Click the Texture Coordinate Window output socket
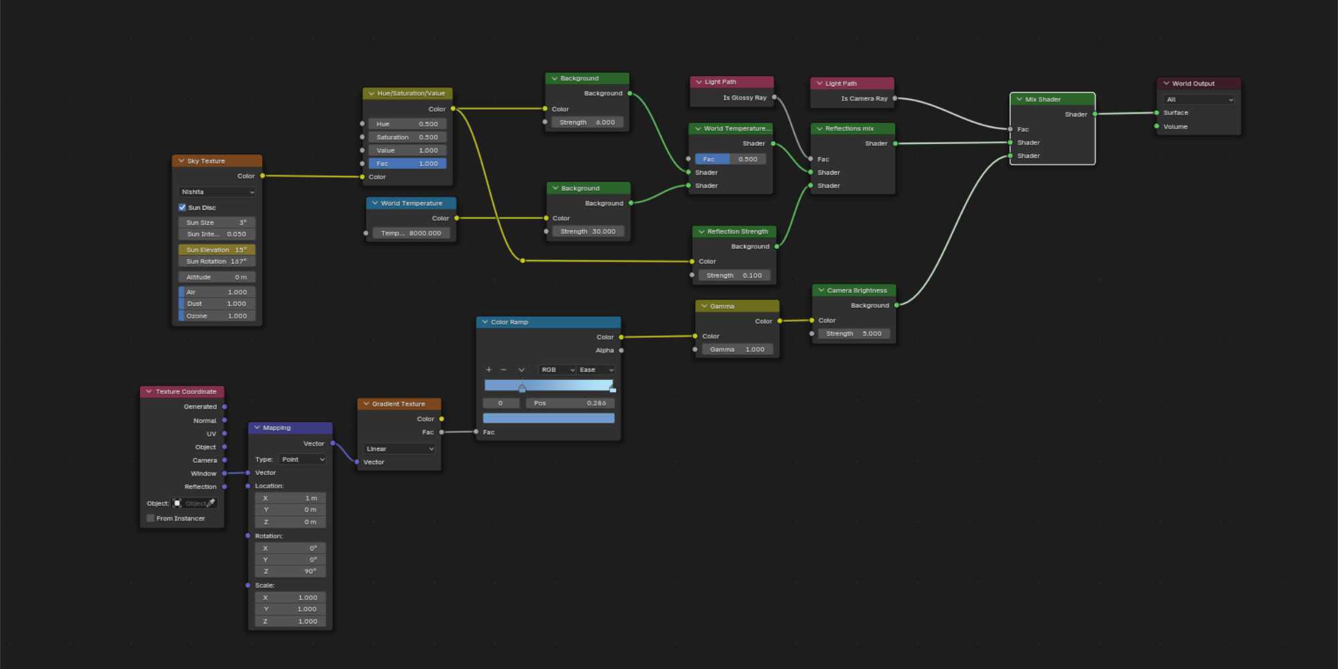 (x=224, y=474)
